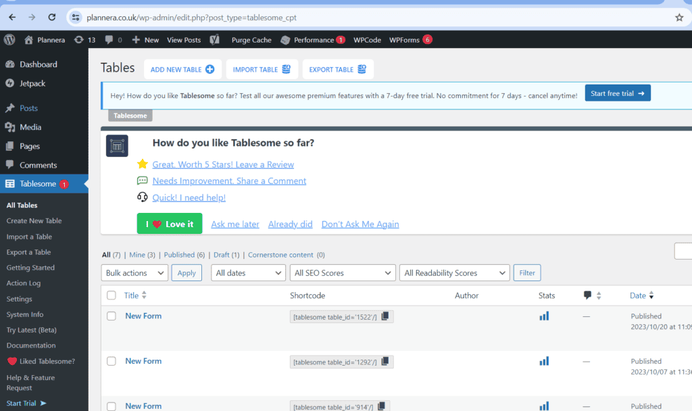Open the Bulk actions dropdown
Viewport: 692px width, 411px height.
(134, 273)
